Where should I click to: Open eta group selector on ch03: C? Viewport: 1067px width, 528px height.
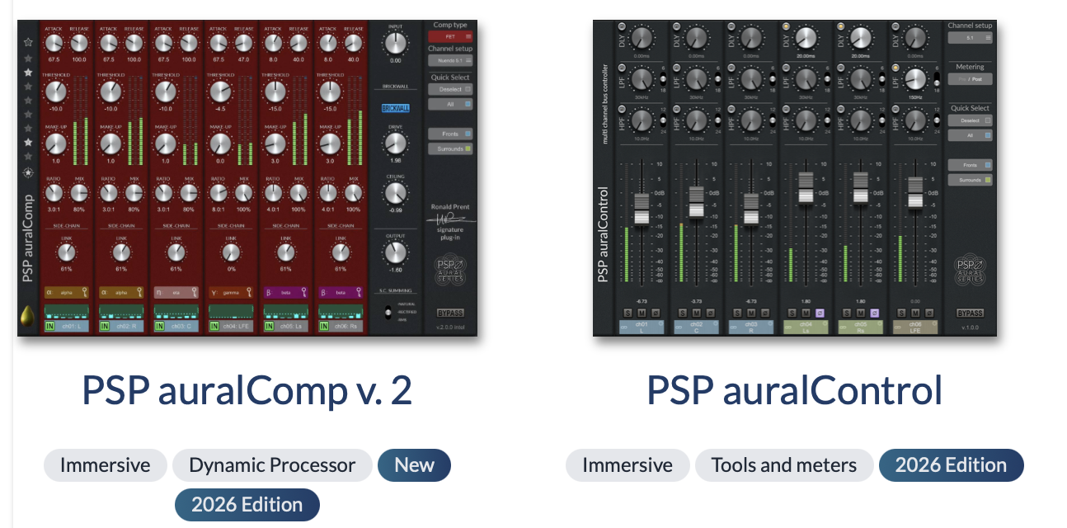pos(176,292)
